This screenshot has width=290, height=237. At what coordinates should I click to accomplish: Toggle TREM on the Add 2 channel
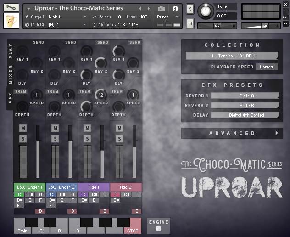tap(117, 91)
